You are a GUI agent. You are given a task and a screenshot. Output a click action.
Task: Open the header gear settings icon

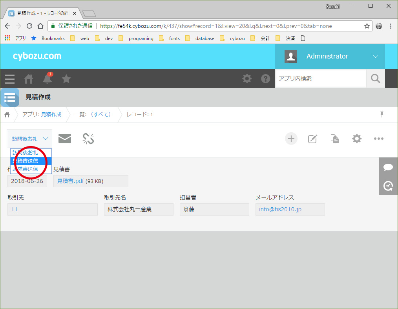pyautogui.click(x=247, y=79)
